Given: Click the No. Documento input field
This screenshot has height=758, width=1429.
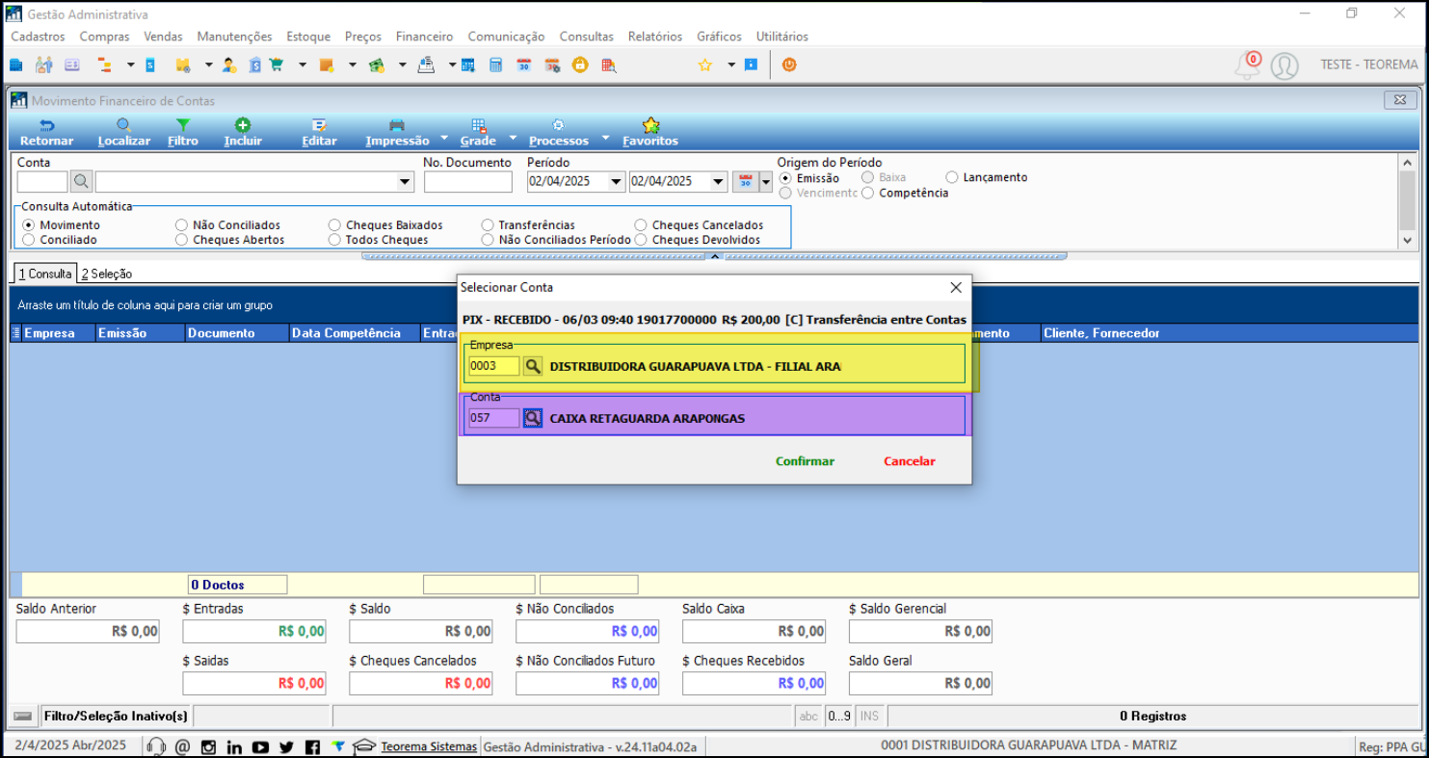Looking at the screenshot, I should [x=468, y=182].
